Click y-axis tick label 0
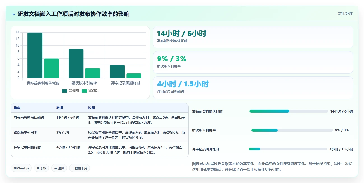This screenshot has height=183, width=364. point(18,78)
